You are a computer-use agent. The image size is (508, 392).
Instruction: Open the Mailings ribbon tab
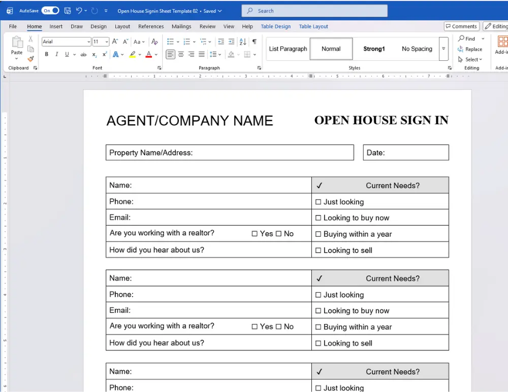(181, 26)
